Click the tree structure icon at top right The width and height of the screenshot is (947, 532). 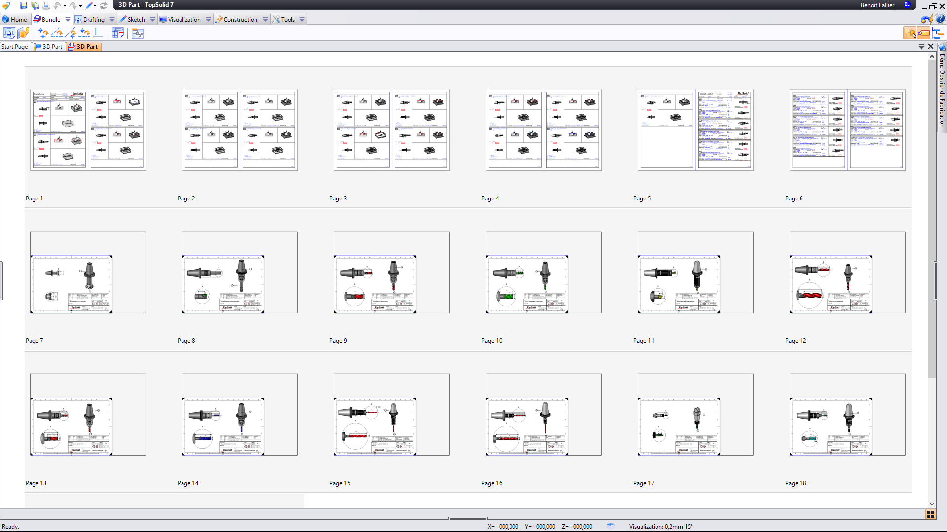click(938, 33)
